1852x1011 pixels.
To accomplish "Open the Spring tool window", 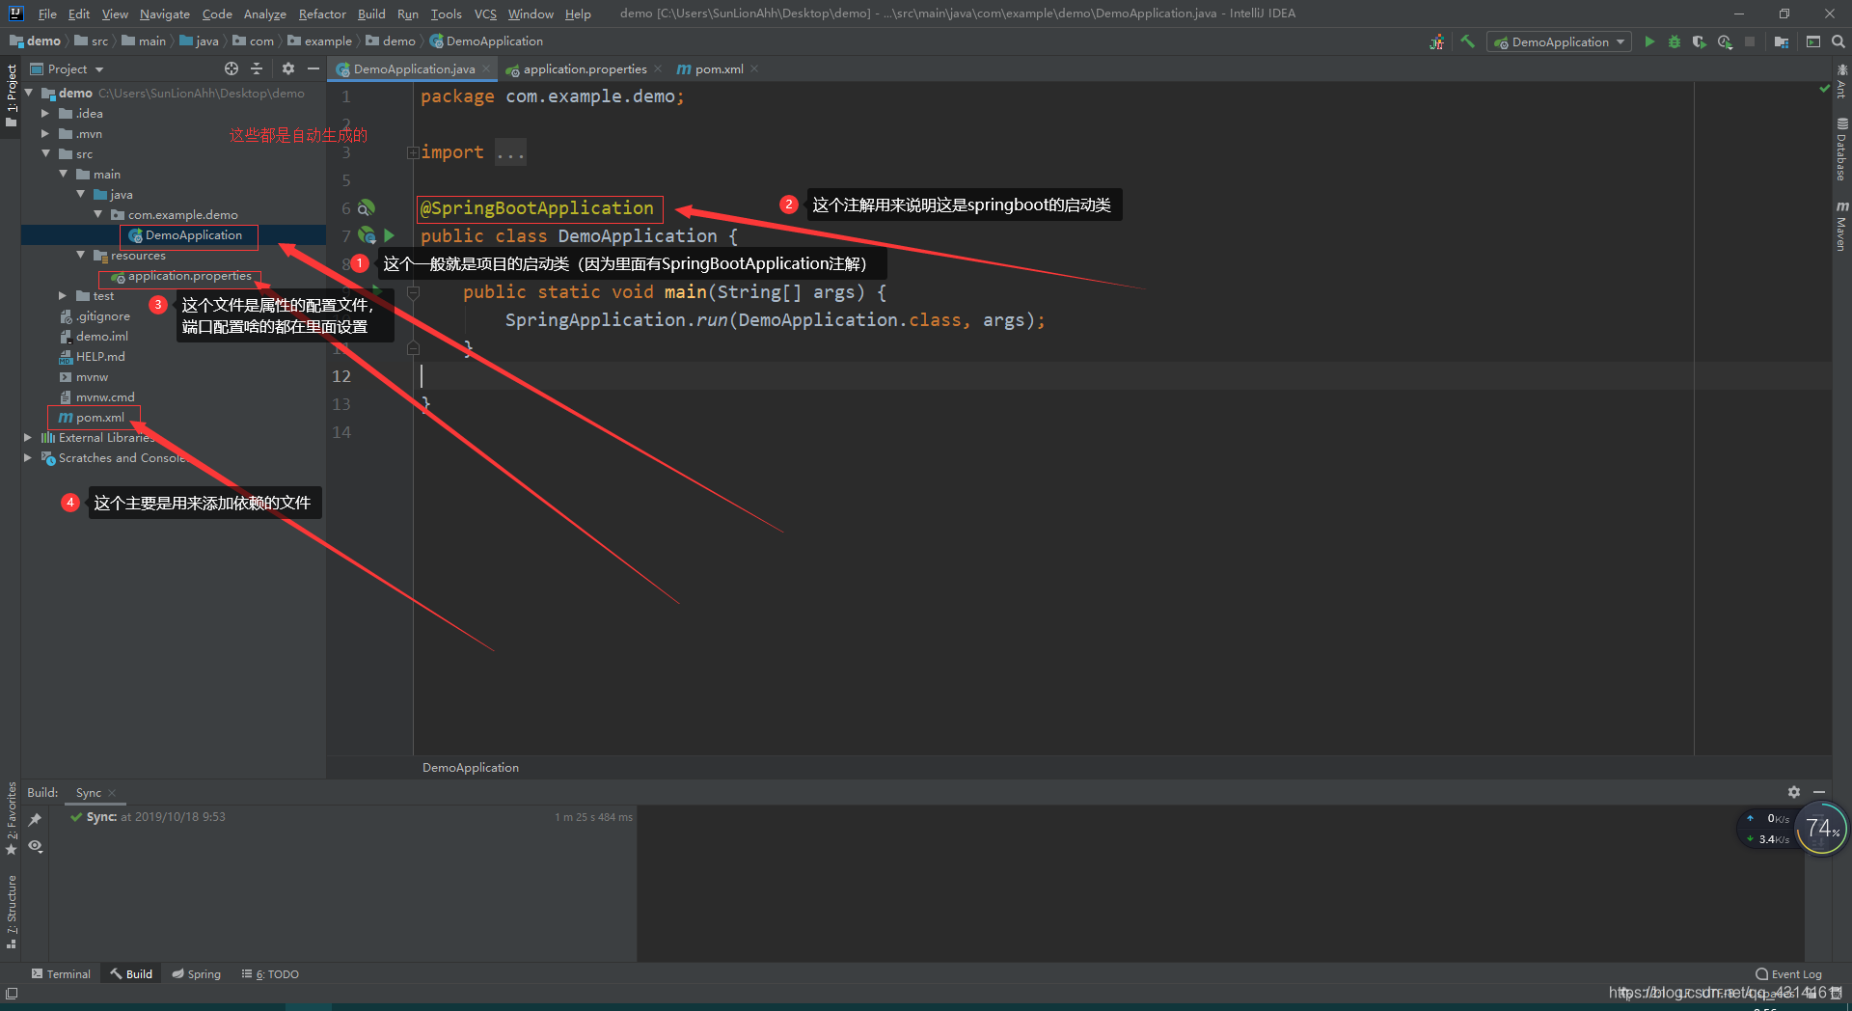I will click(196, 973).
